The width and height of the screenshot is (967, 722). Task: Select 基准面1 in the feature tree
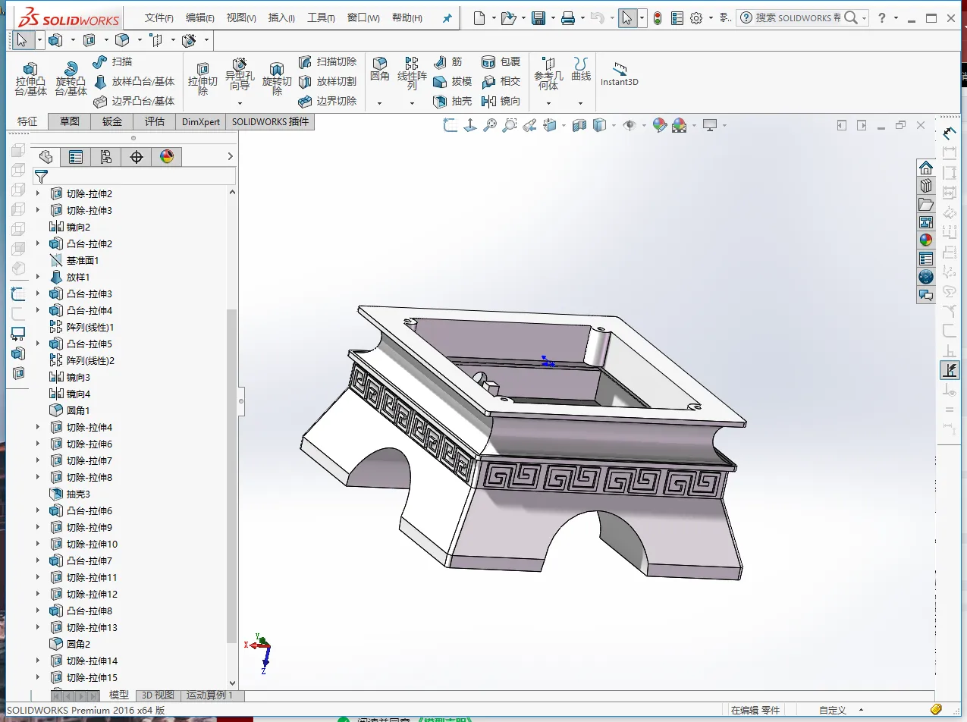pyautogui.click(x=74, y=260)
